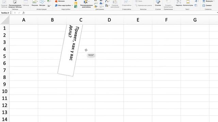Select column E header
This screenshot has width=218, height=122.
[x=138, y=20]
